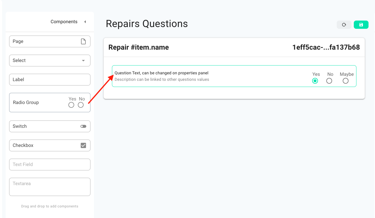The width and height of the screenshot is (375, 218).
Task: Click the 1eff5cac-...fa137b68 identifier
Action: [x=326, y=47]
